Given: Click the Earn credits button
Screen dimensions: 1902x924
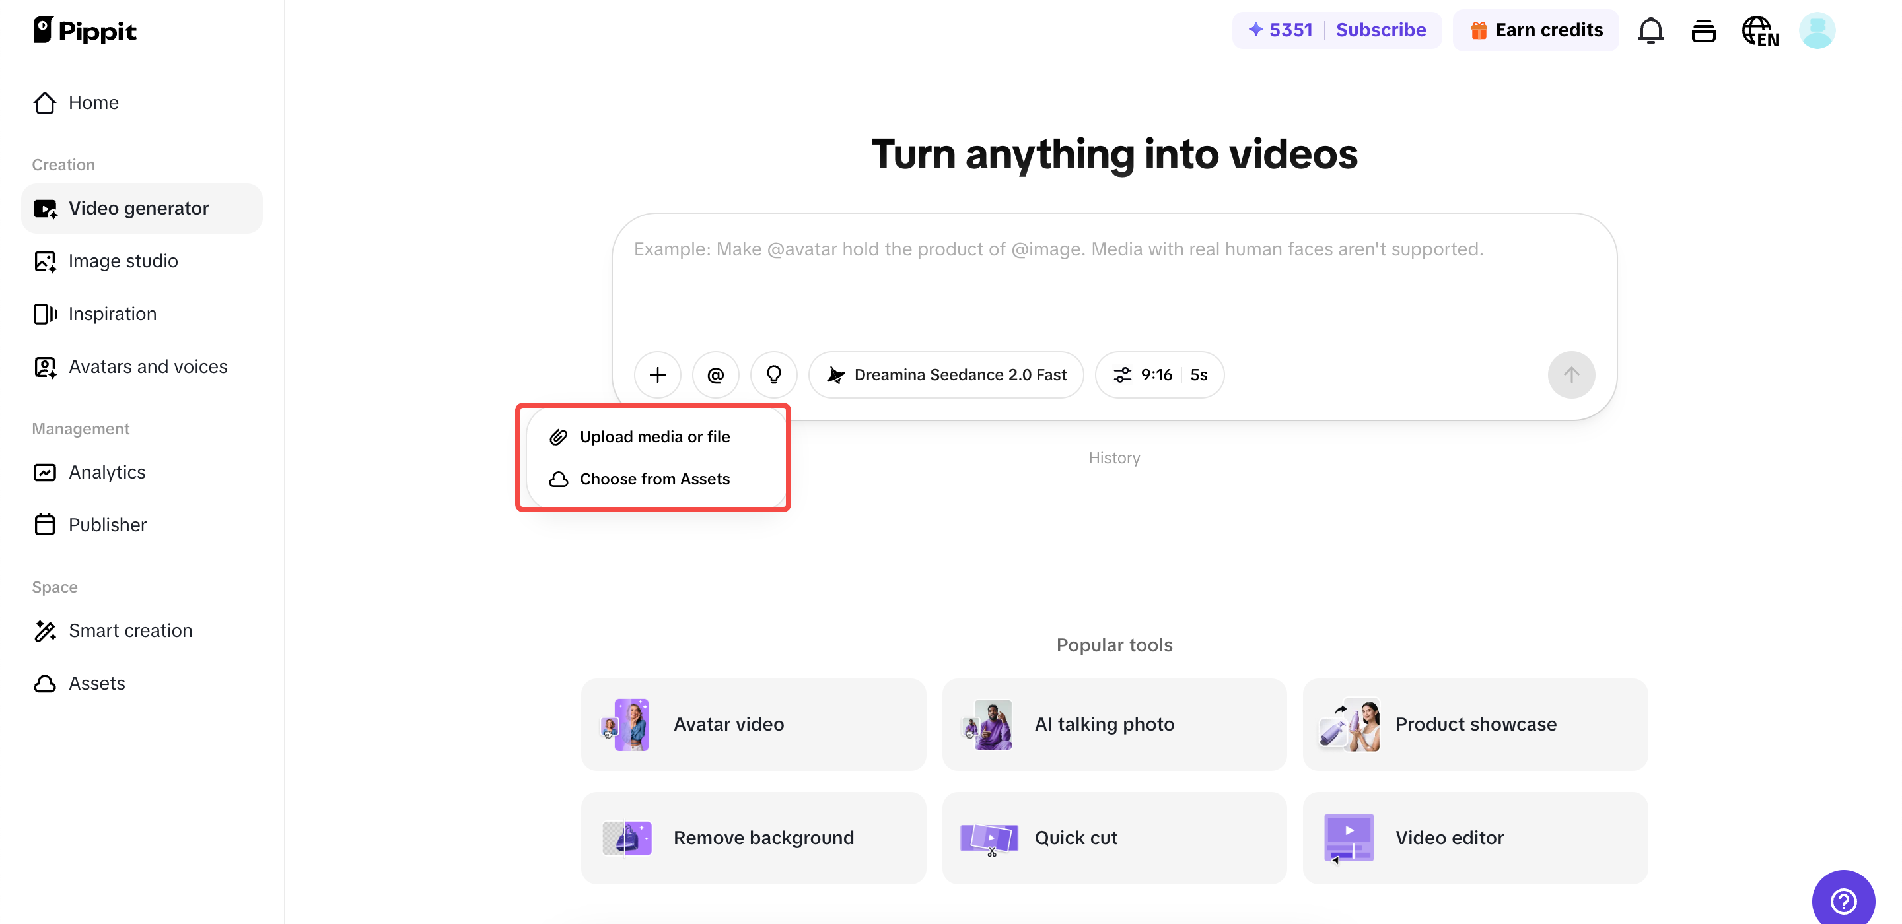Looking at the screenshot, I should [x=1535, y=30].
